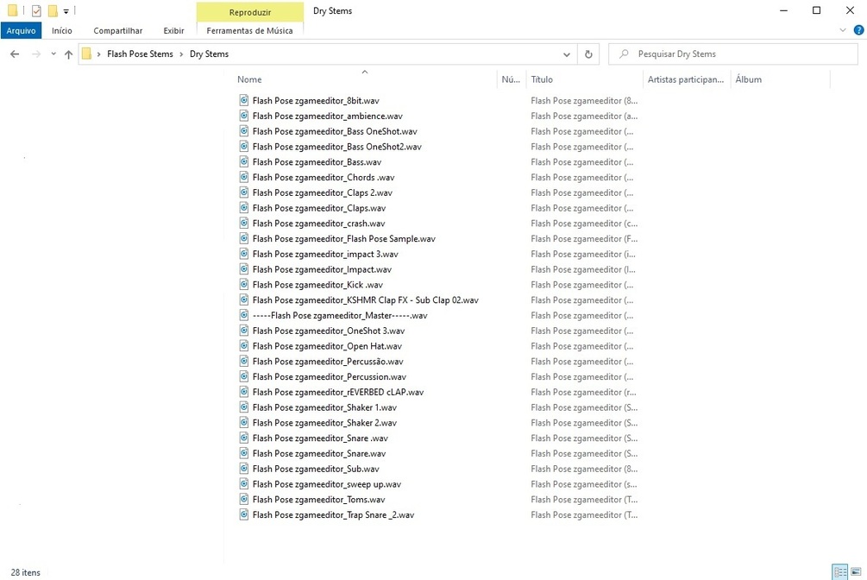Switch to details view icon
Screen dimensions: 867x580
pos(840,571)
